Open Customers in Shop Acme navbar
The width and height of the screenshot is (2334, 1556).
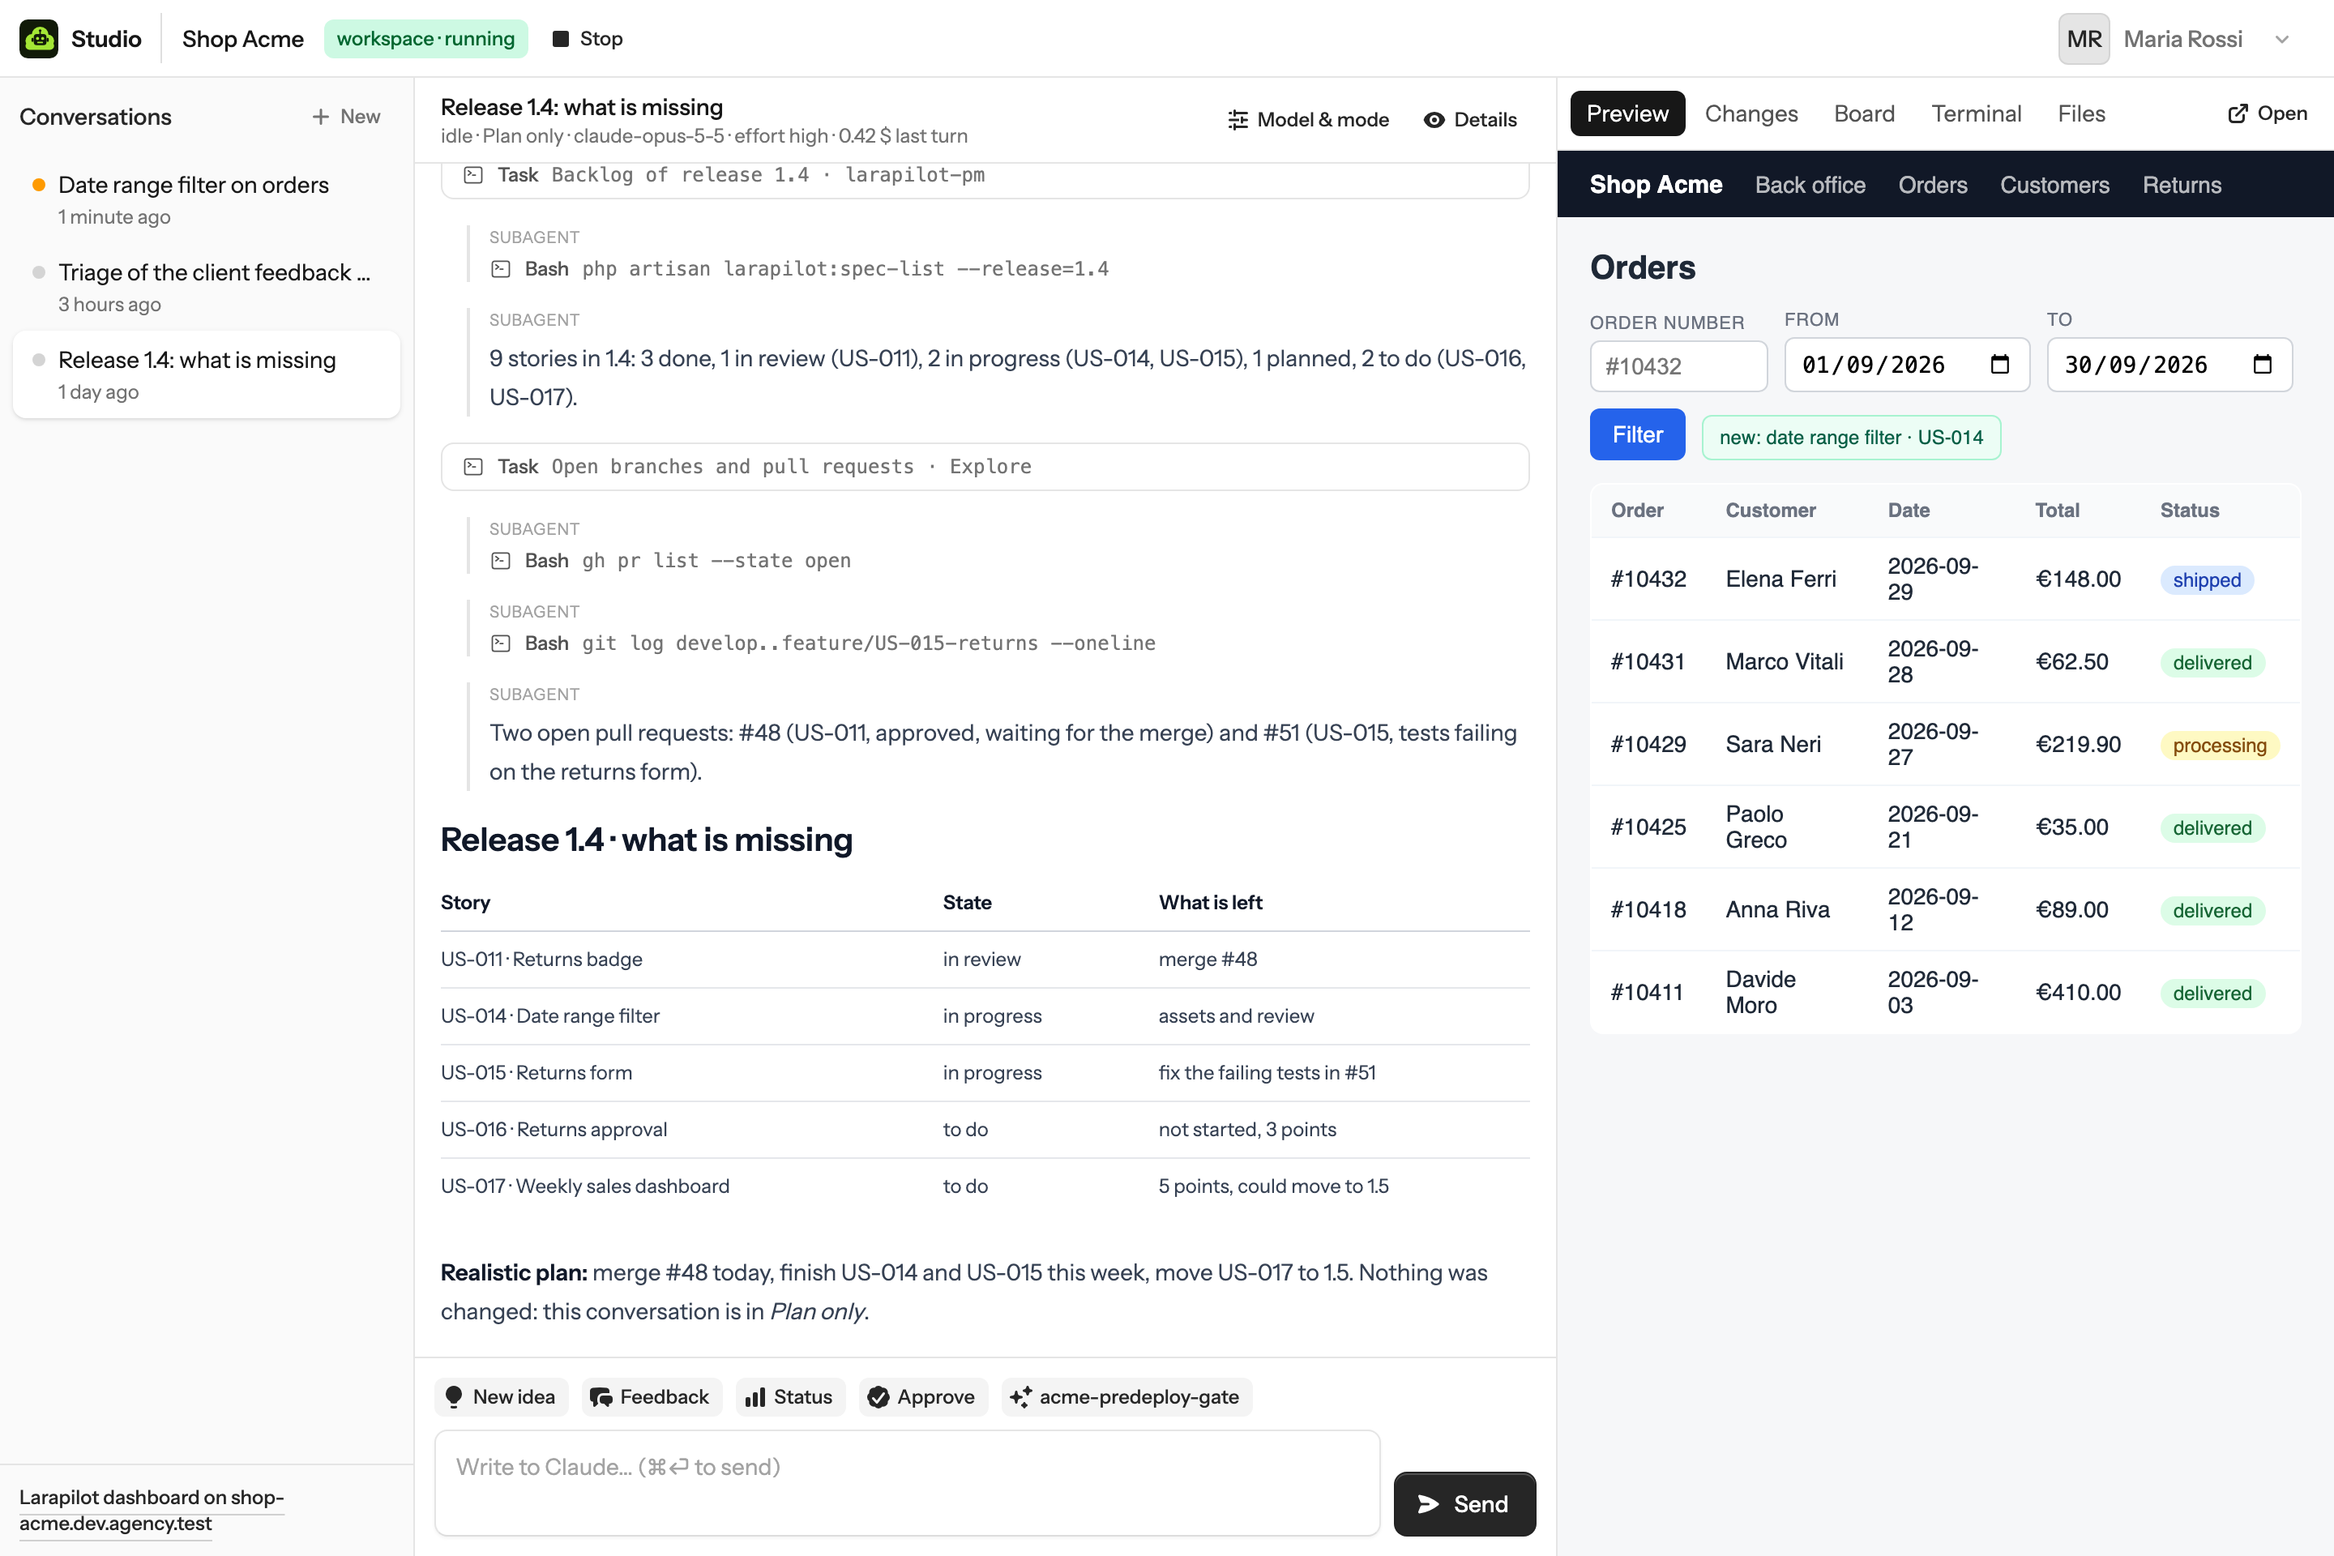2054,185
